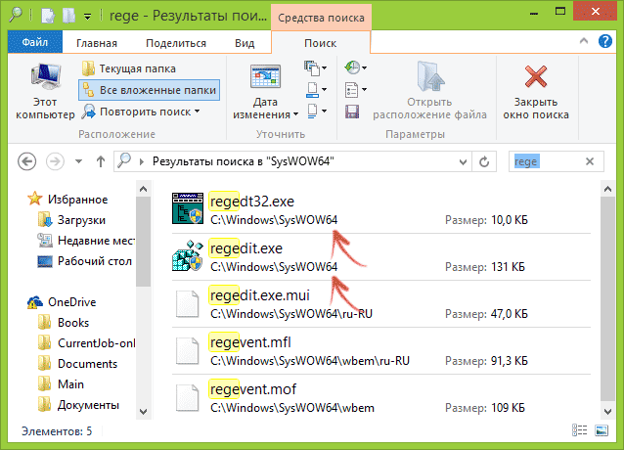The height and width of the screenshot is (450, 624).
Task: Open recent locations dropdown arrow
Action: tap(79, 161)
